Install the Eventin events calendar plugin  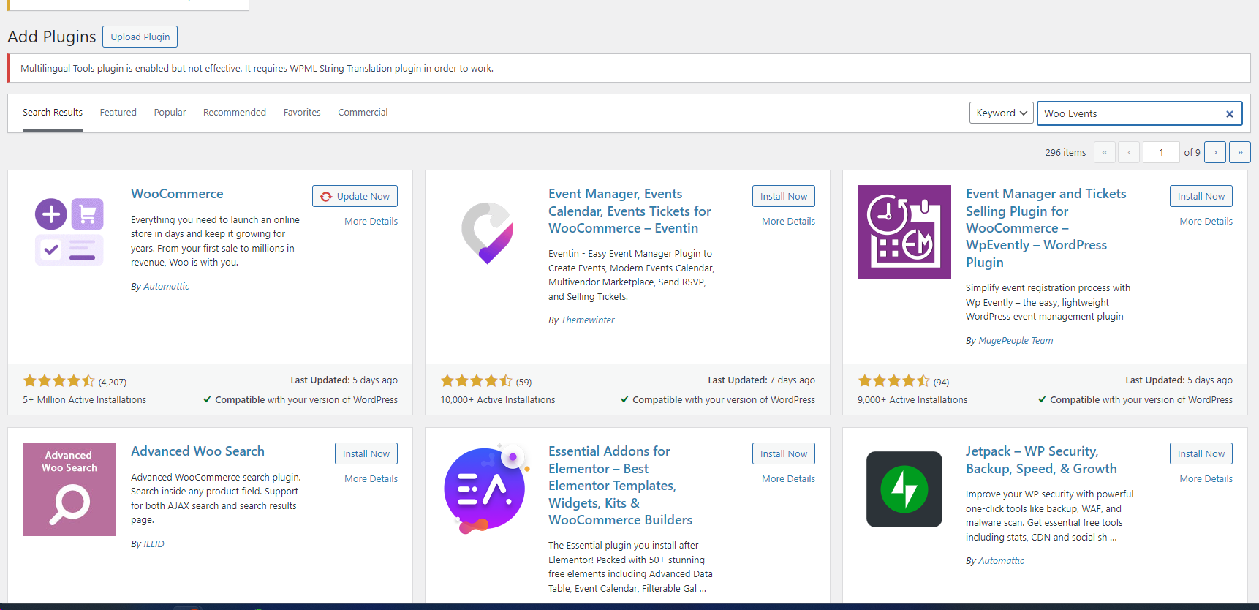(784, 196)
